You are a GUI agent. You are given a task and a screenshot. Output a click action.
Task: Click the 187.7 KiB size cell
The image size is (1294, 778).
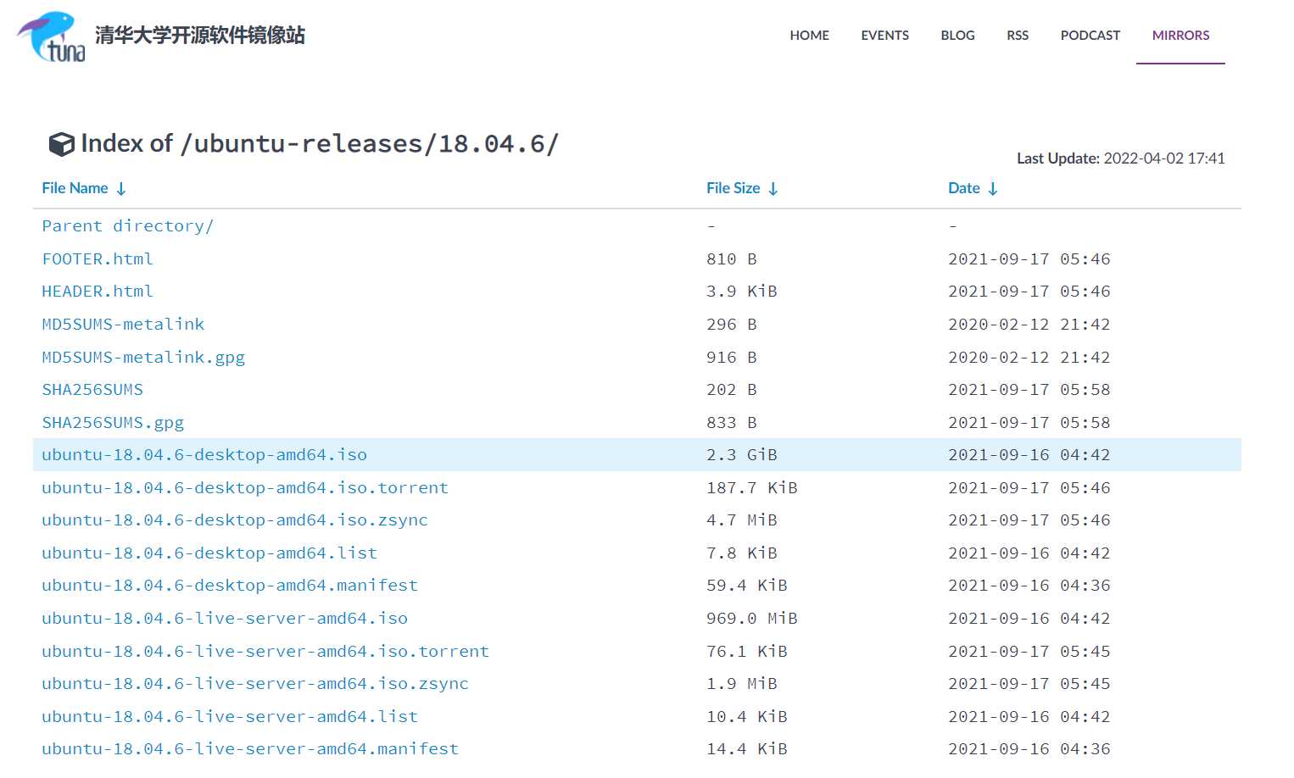[x=752, y=488]
